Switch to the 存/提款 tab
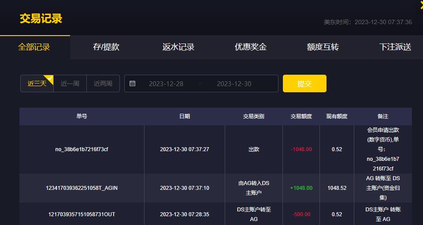 pos(106,47)
